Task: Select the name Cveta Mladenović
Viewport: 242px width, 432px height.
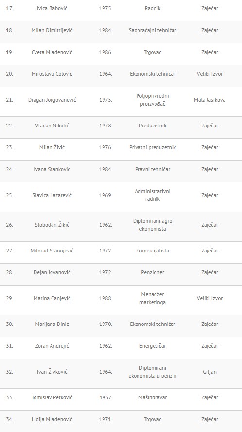Action: point(52,52)
